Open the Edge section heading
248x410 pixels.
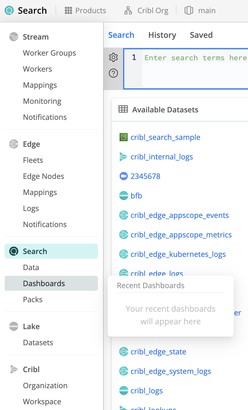(32, 144)
